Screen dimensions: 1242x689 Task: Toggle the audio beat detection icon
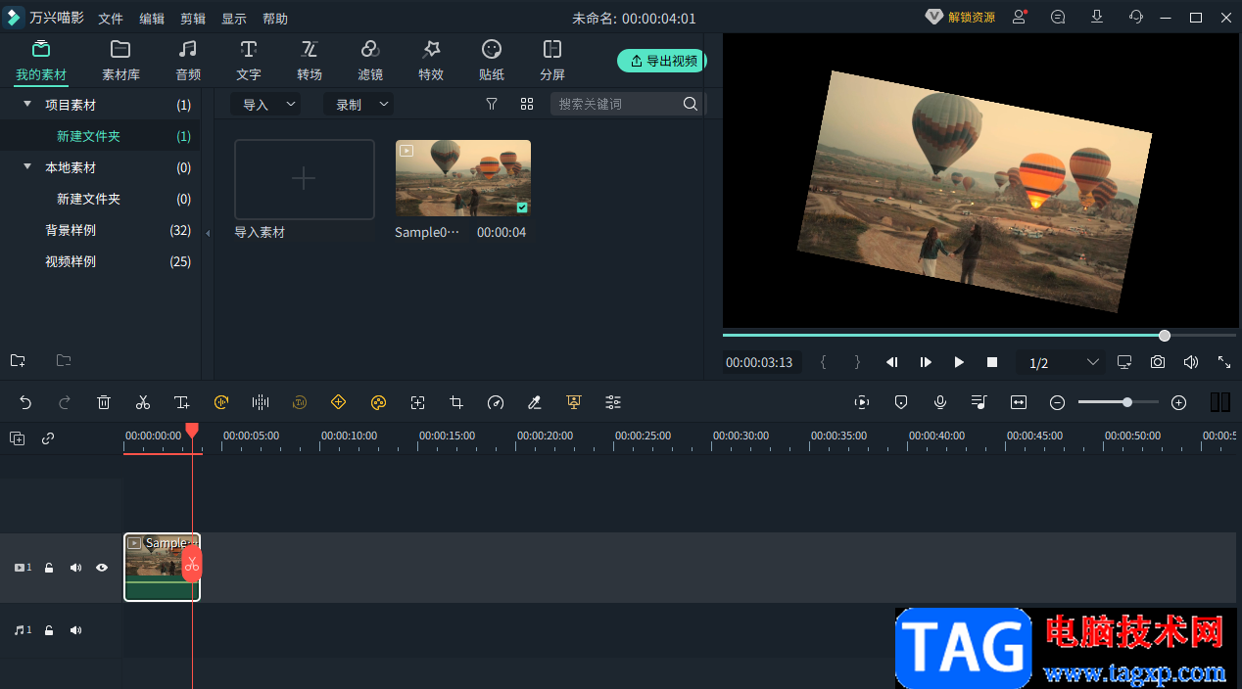[x=221, y=402]
